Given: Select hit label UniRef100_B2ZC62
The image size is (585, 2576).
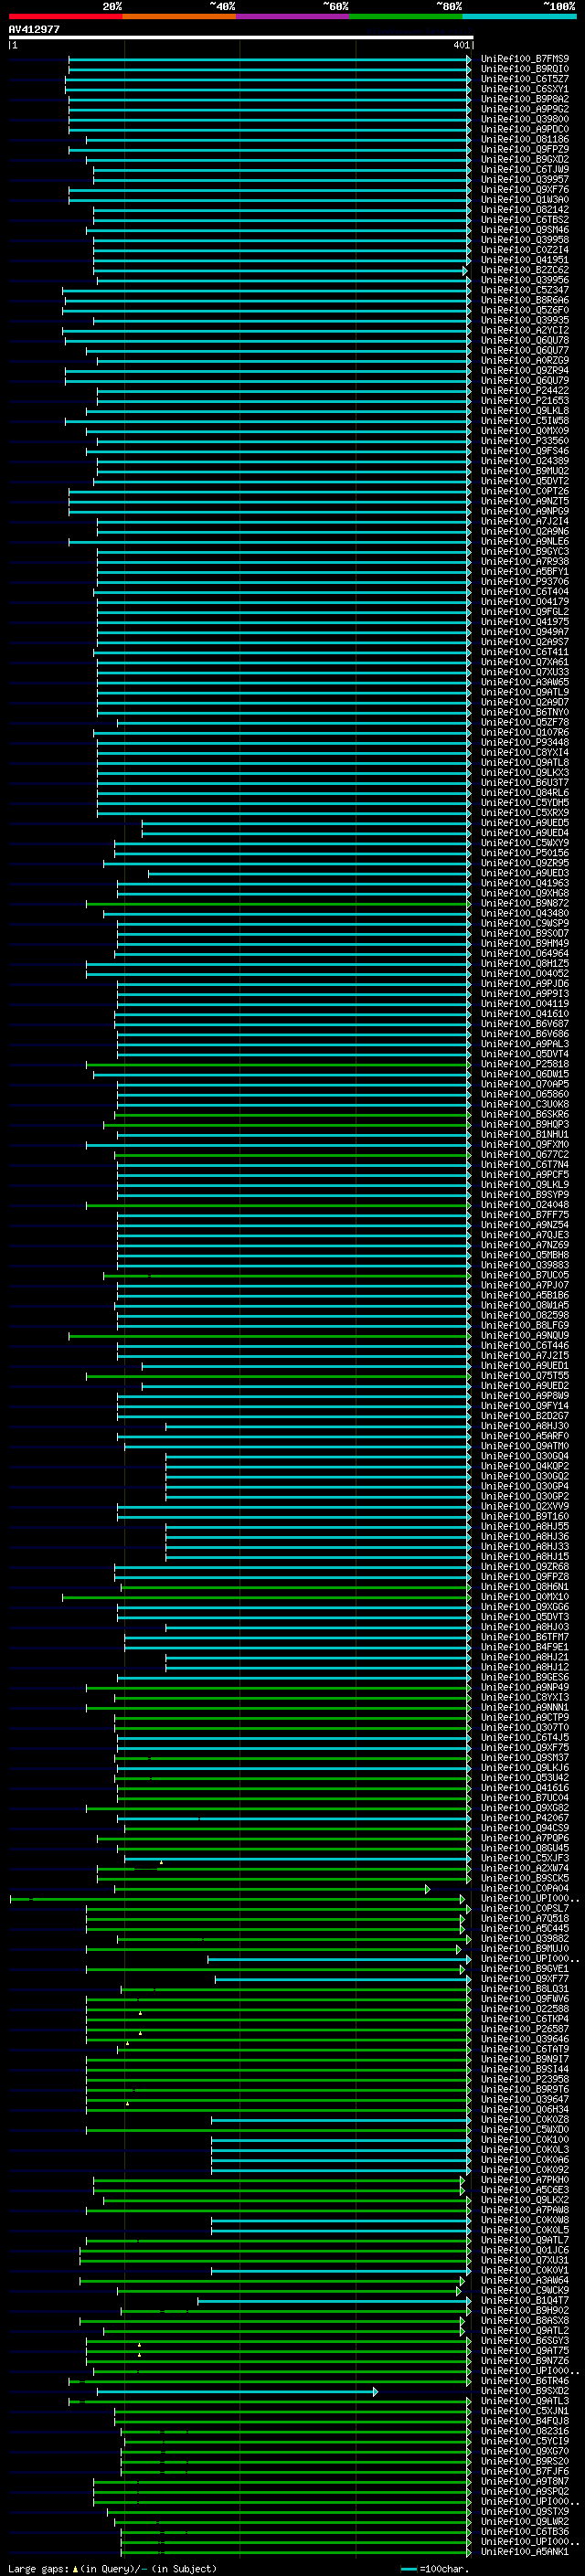Looking at the screenshot, I should point(524,270).
